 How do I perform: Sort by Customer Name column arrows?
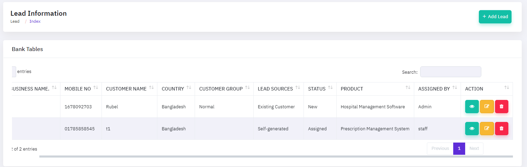pyautogui.click(x=151, y=88)
